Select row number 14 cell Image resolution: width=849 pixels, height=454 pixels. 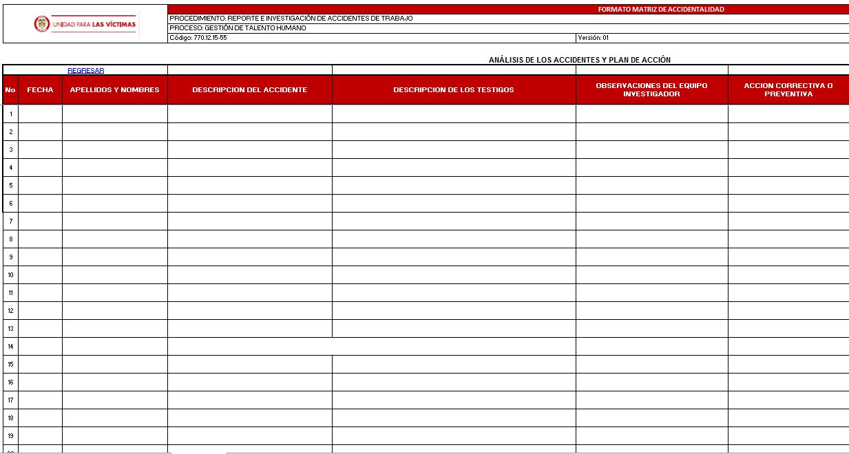[10, 346]
